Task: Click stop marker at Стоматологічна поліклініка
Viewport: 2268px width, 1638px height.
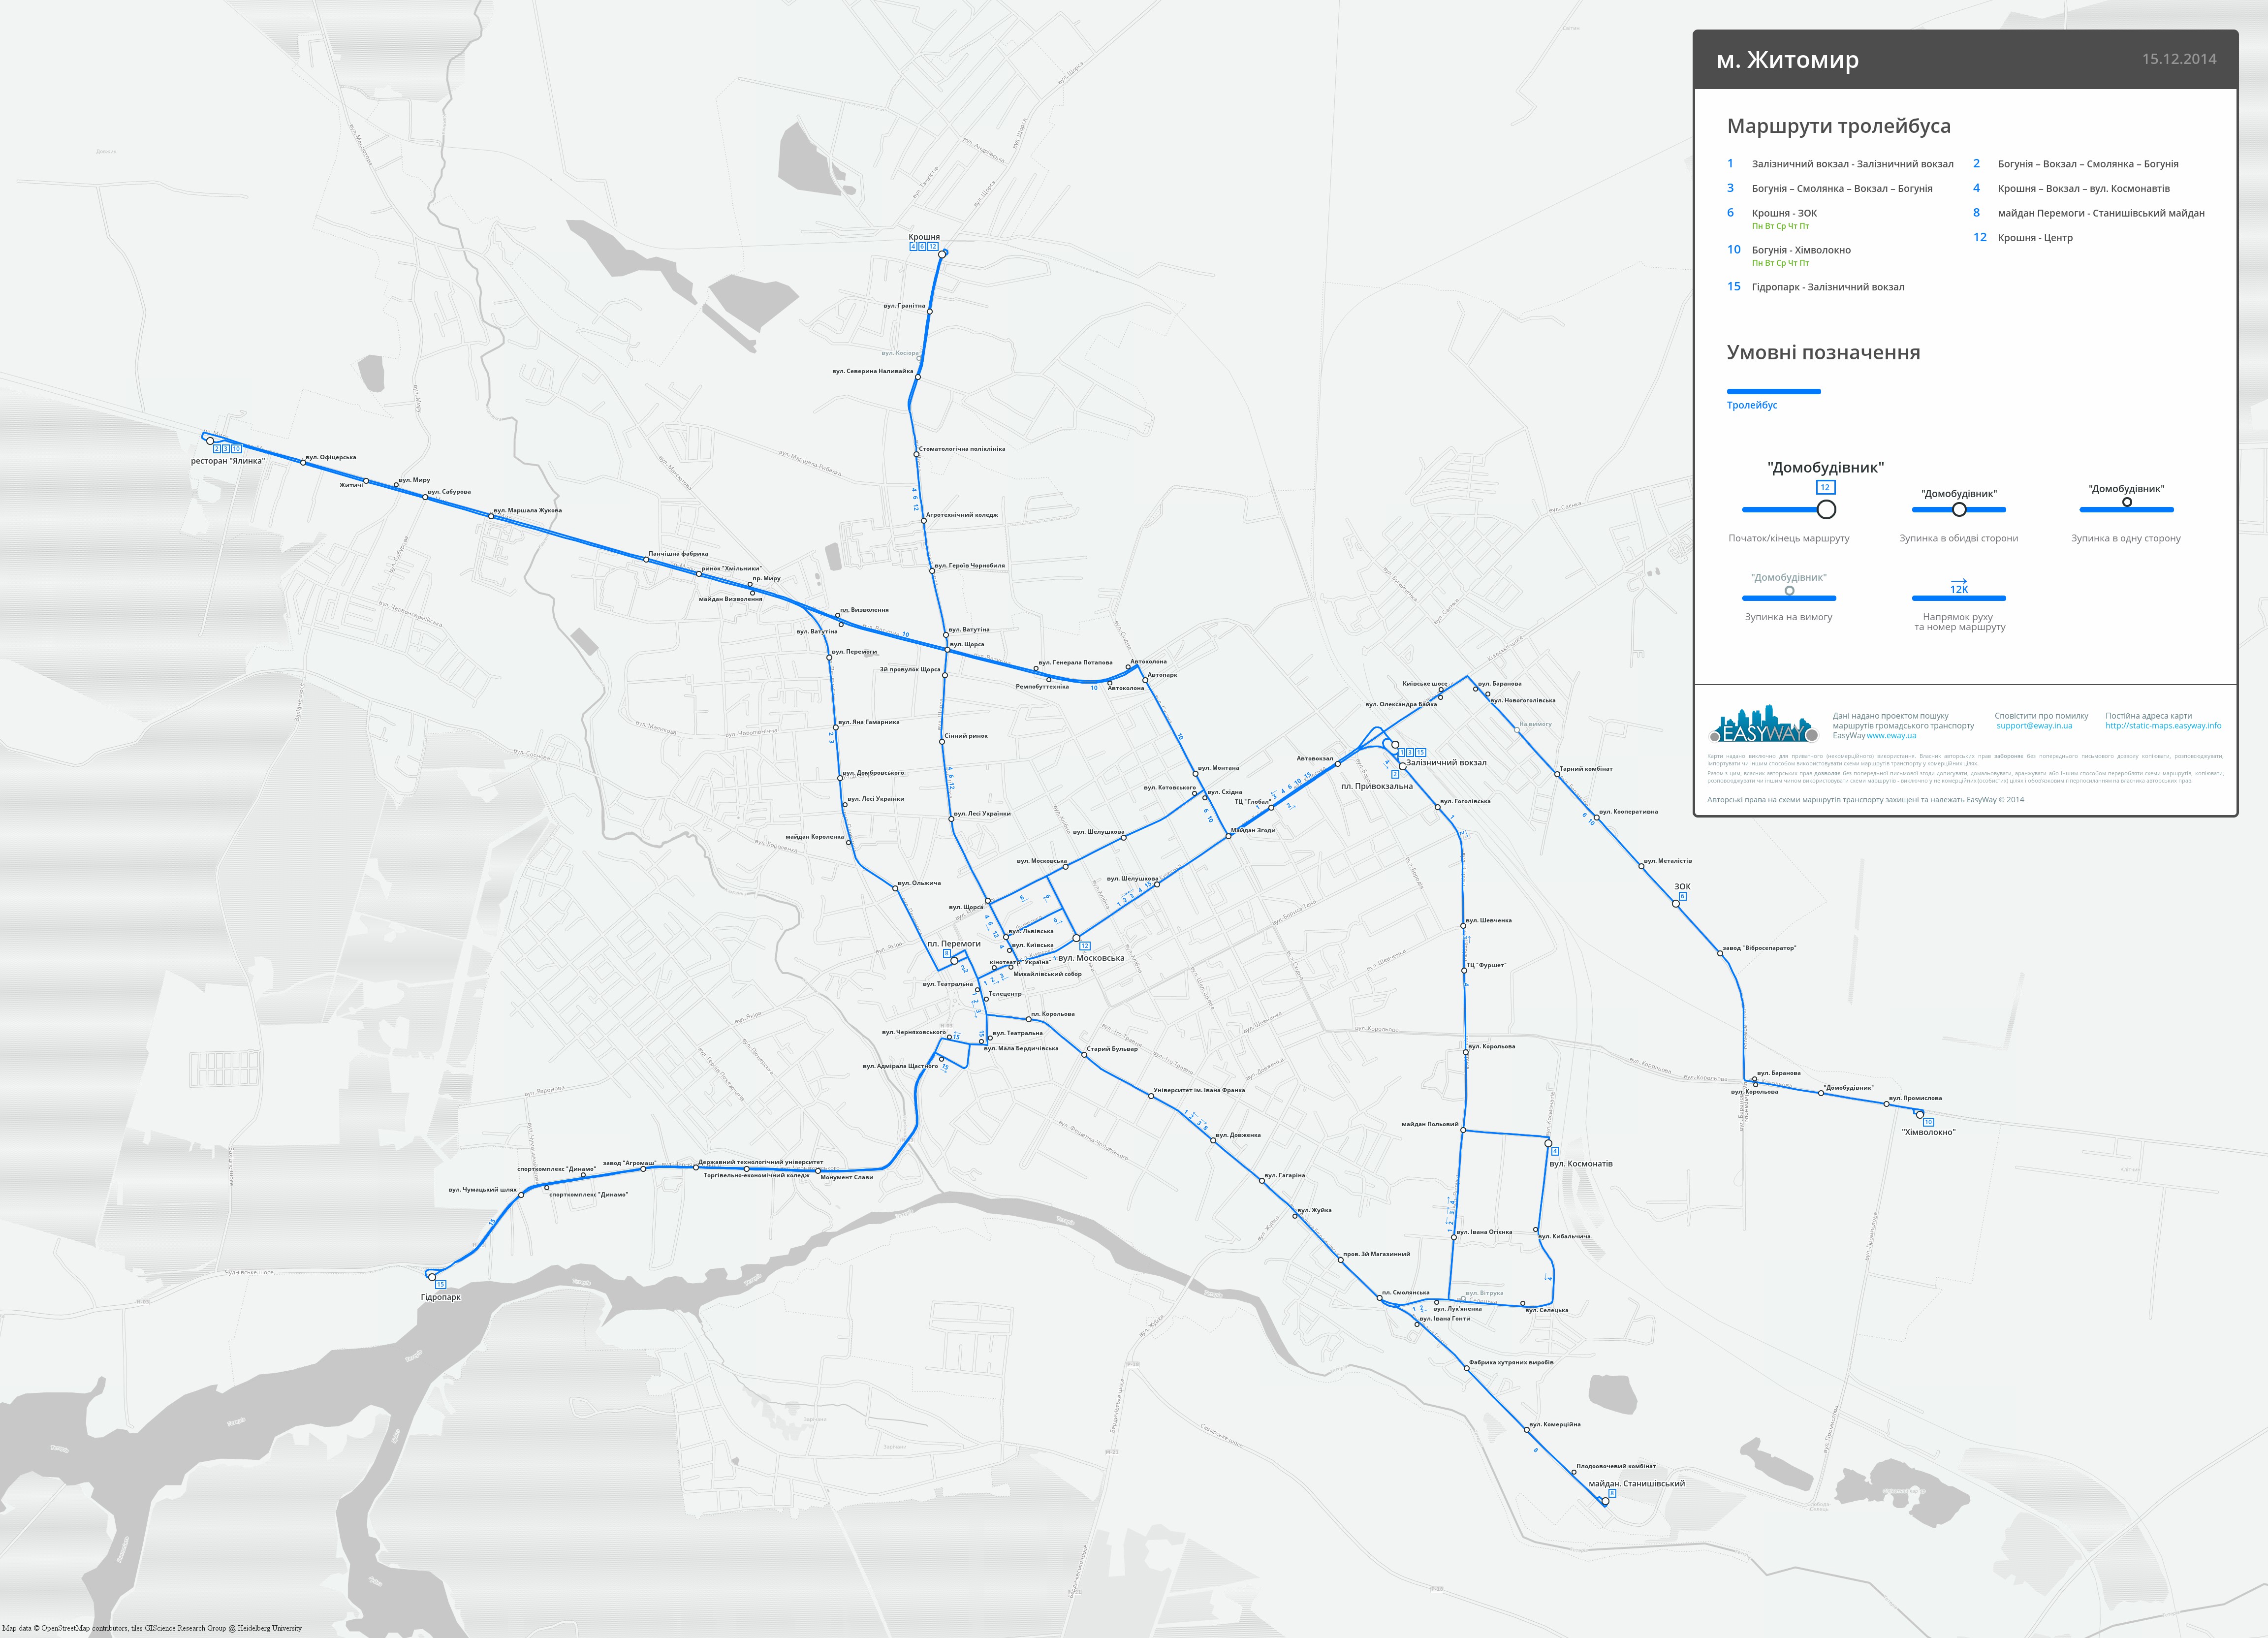Action: 916,454
